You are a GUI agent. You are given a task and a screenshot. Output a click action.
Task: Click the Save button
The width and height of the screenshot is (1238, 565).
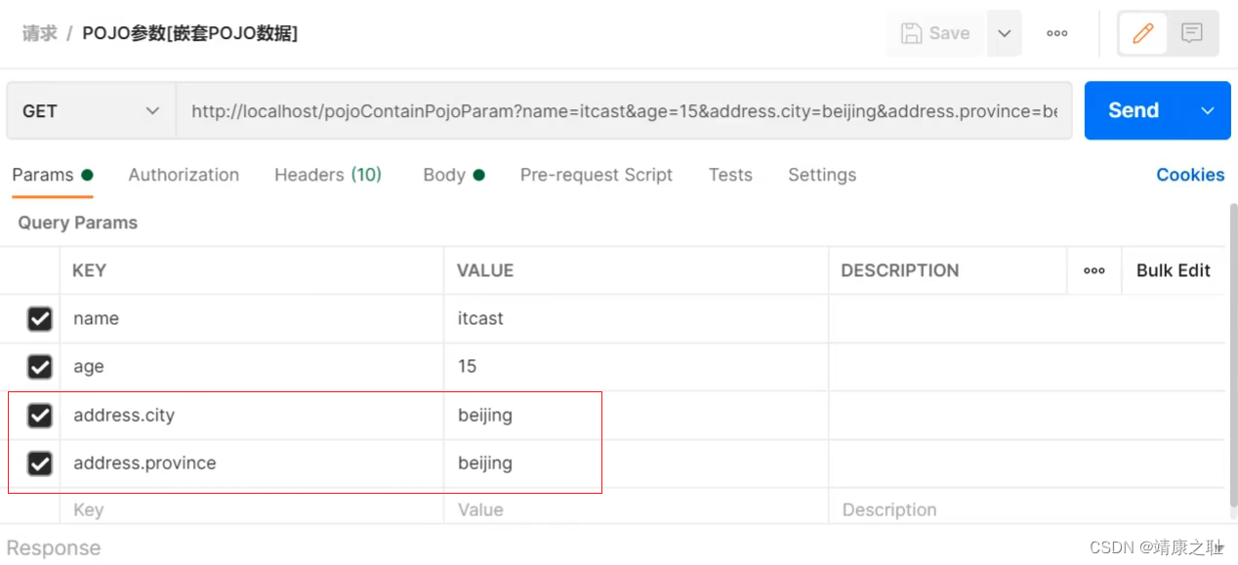[x=935, y=33]
